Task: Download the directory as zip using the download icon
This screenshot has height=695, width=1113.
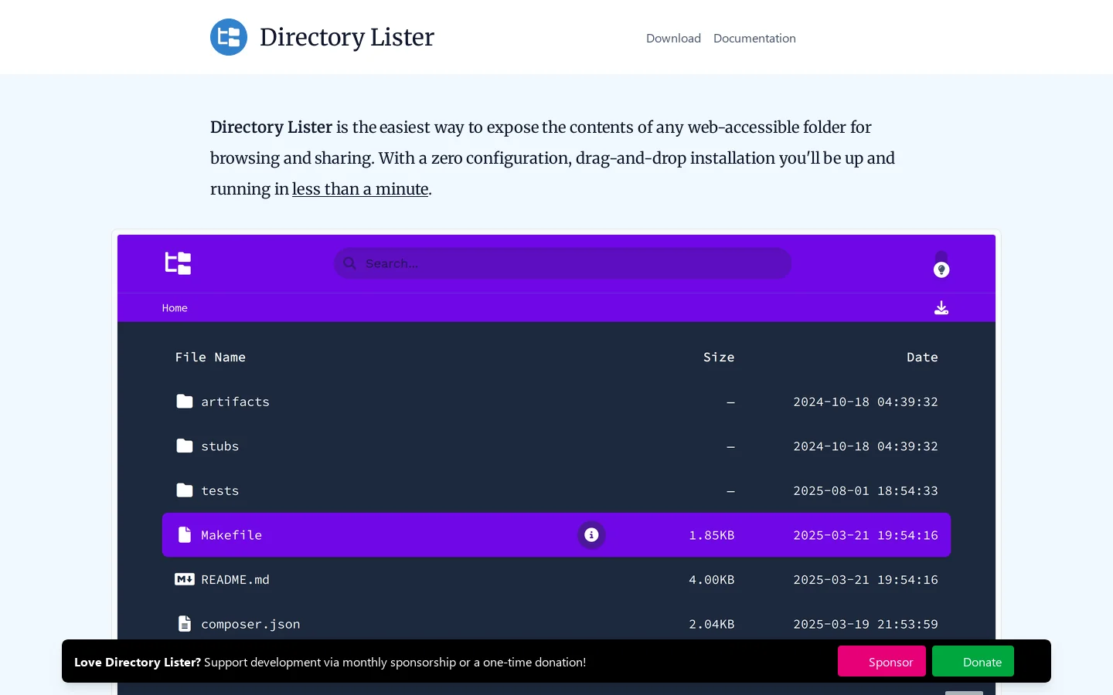Action: (941, 307)
